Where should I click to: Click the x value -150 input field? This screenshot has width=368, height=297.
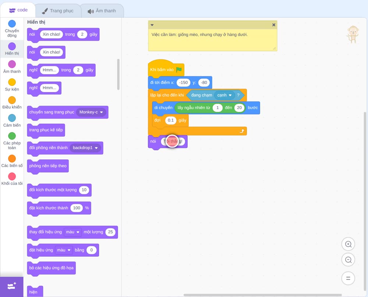point(184,83)
